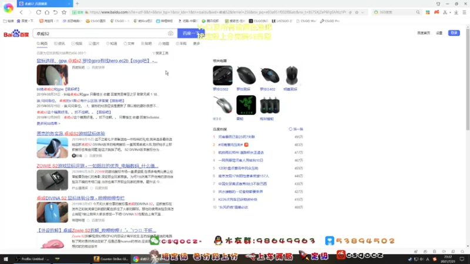
Task: Click the camera image-search icon in search box
Action: click(170, 33)
